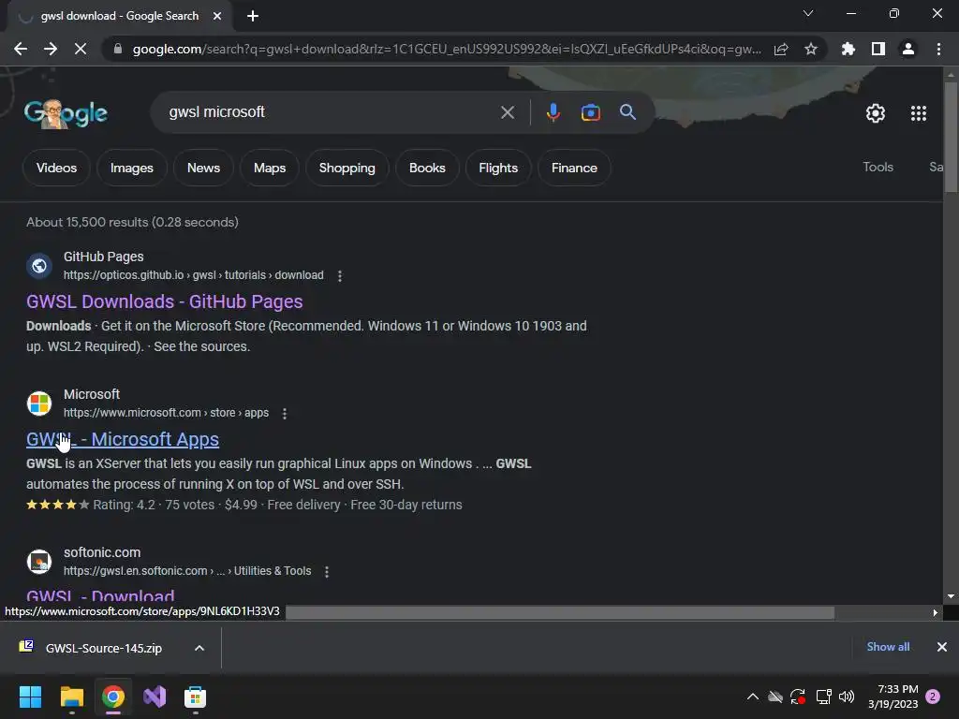
Task: Toggle the Chrome side panel
Action: click(x=878, y=49)
